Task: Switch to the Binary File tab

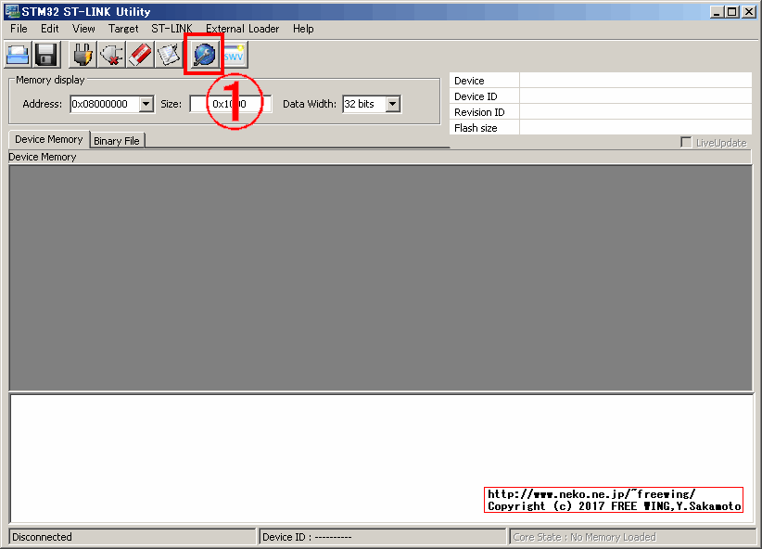Action: pos(117,140)
